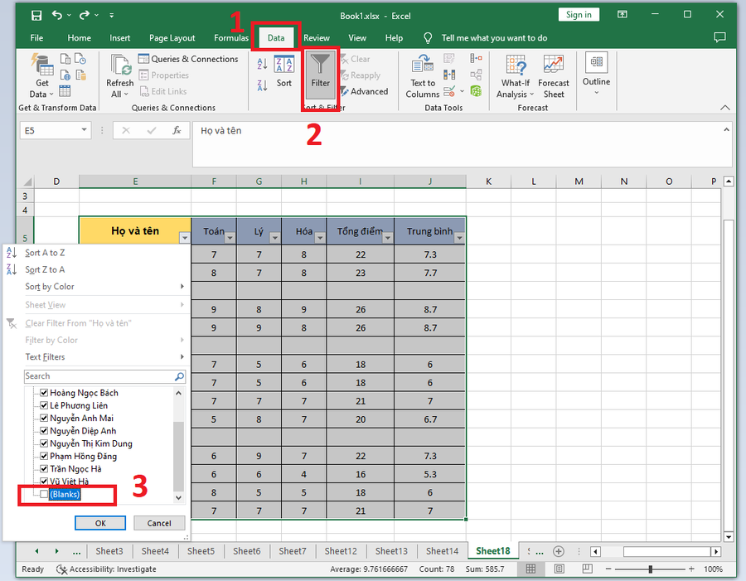Open filter dropdown on Lý column
Image resolution: width=746 pixels, height=581 pixels.
274,237
